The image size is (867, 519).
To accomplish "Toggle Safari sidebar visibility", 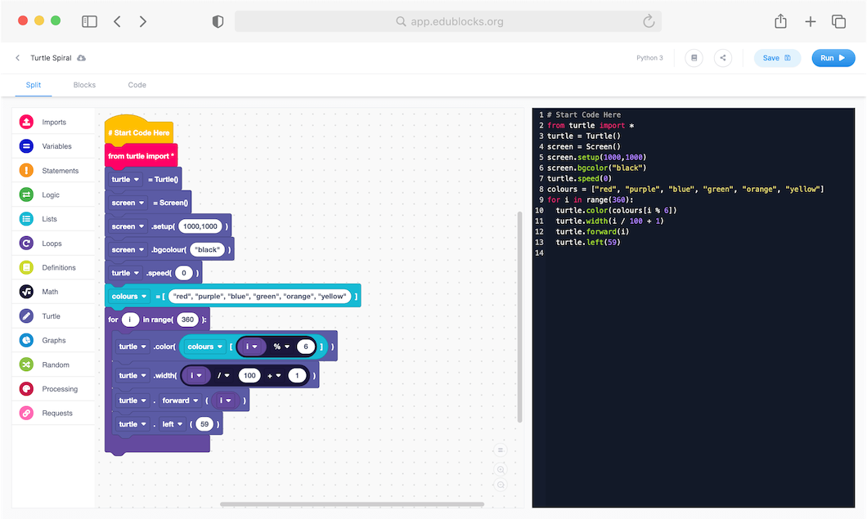I will [x=89, y=22].
